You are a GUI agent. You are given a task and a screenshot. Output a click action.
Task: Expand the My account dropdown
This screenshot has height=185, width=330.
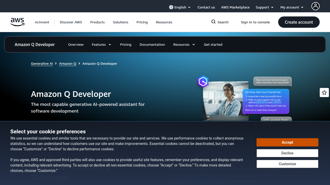292,7
